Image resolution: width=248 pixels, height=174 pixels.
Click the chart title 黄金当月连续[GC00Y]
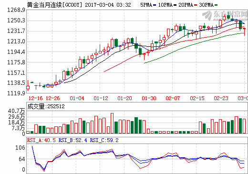55,5
